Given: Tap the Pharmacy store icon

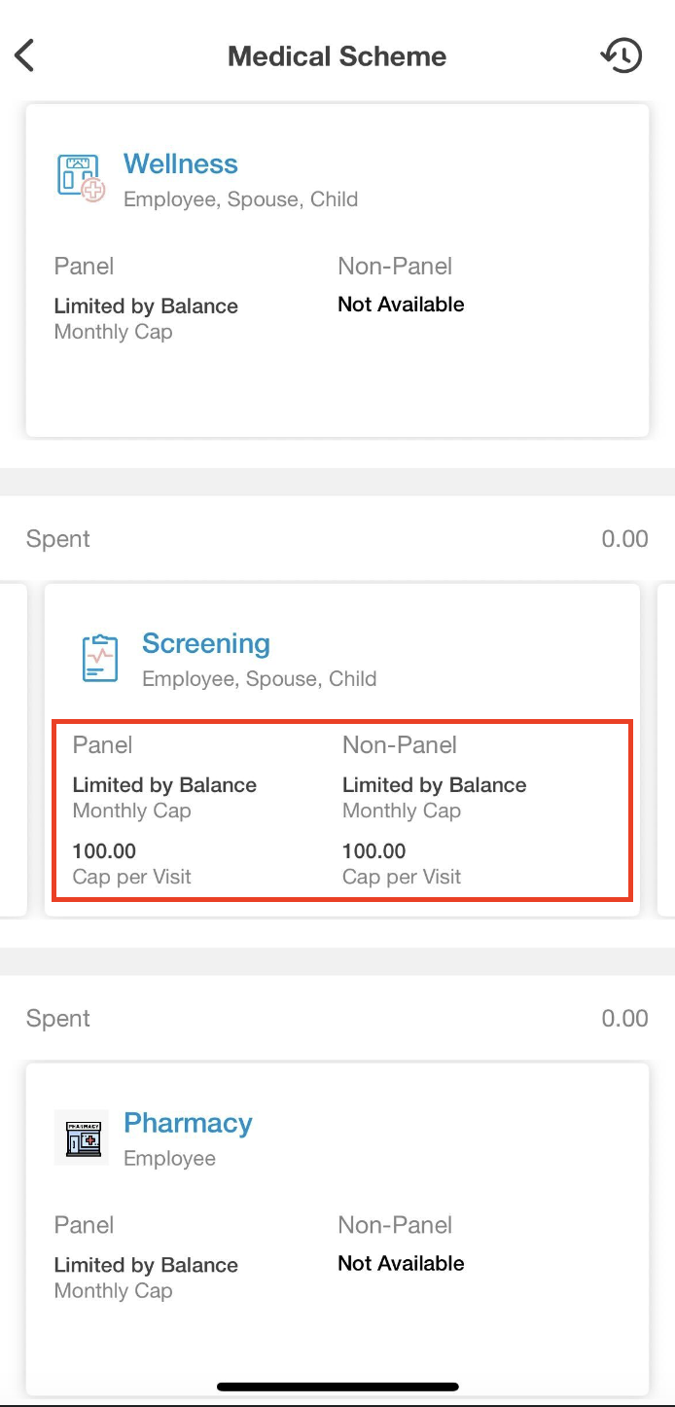Looking at the screenshot, I should tap(82, 1137).
